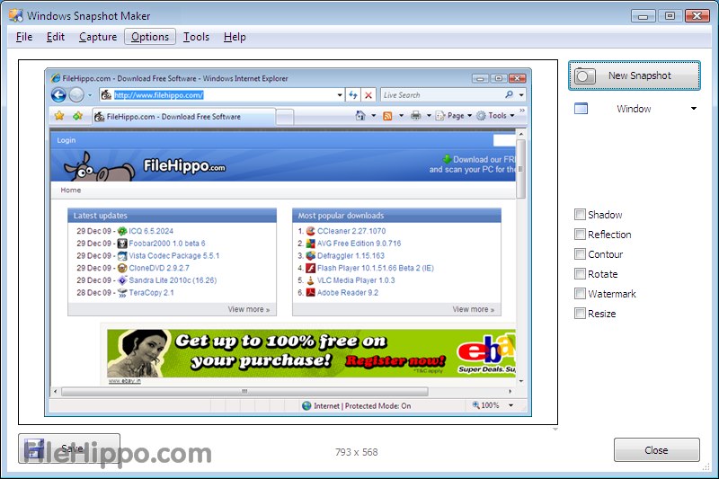
Task: Click View more under Most popular downloads
Action: (474, 309)
